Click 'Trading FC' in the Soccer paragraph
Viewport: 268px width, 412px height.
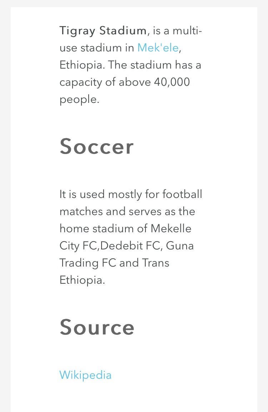pos(88,263)
